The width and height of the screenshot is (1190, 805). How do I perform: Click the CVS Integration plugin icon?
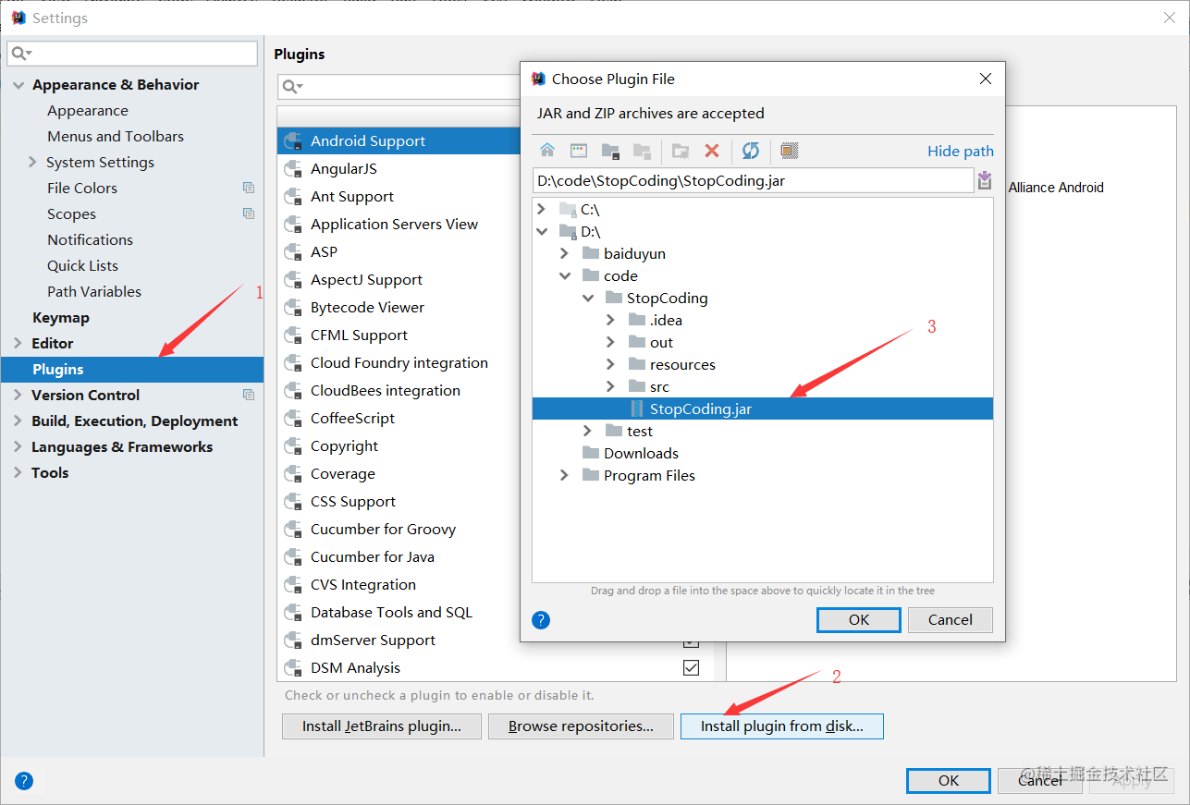click(294, 585)
